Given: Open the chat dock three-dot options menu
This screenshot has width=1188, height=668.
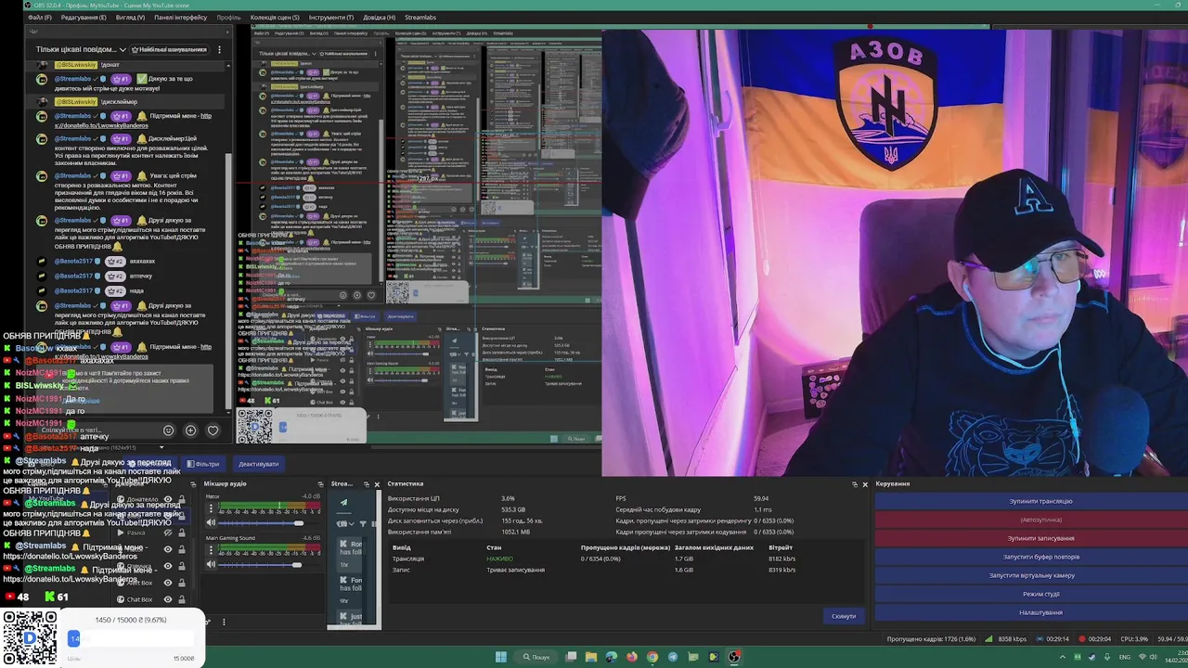Looking at the screenshot, I should pyautogui.click(x=219, y=49).
